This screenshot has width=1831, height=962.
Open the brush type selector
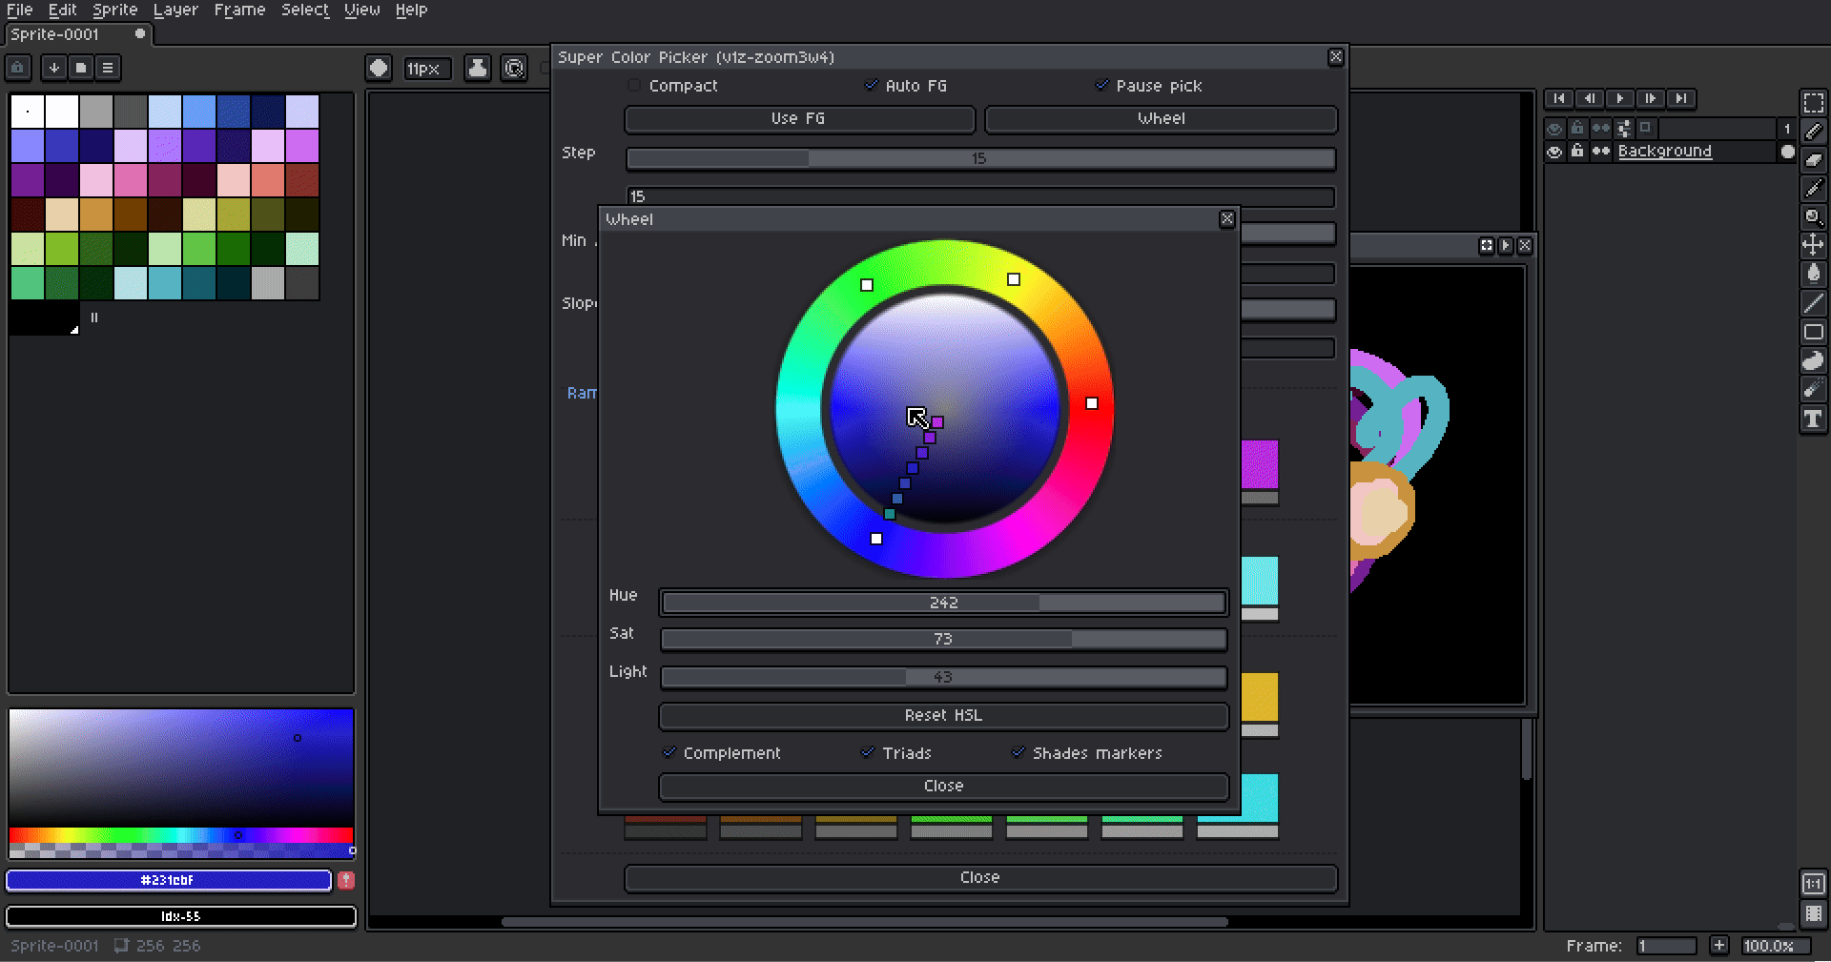point(379,68)
